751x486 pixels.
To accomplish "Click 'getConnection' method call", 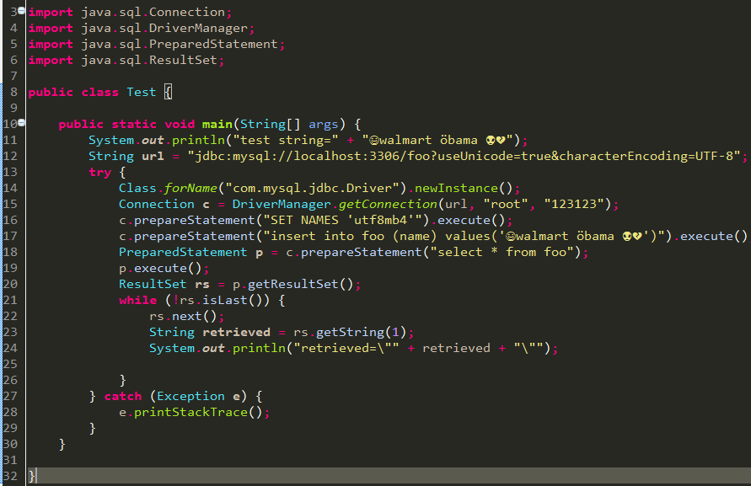I will pyautogui.click(x=388, y=204).
